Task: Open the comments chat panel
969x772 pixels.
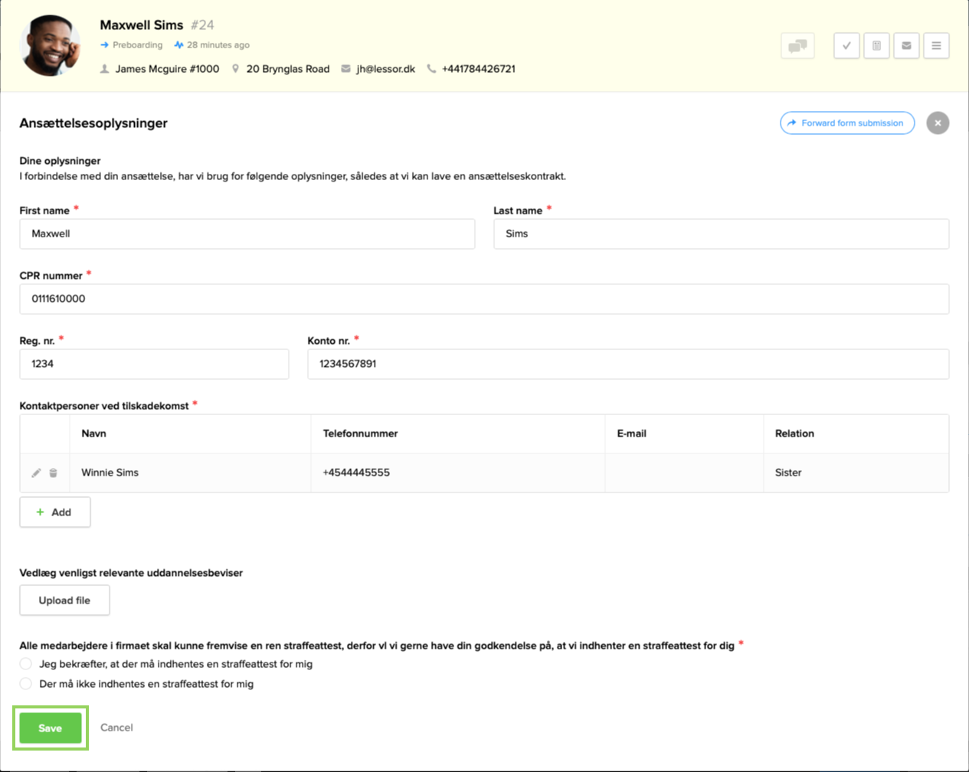Action: pyautogui.click(x=797, y=46)
